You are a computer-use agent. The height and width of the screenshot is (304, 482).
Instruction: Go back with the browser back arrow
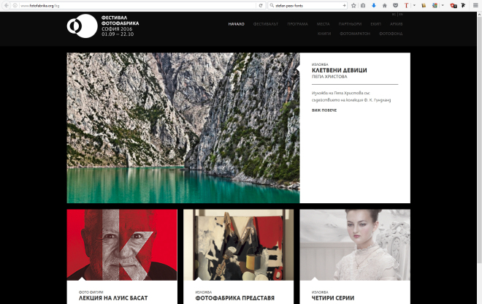[x=7, y=5]
